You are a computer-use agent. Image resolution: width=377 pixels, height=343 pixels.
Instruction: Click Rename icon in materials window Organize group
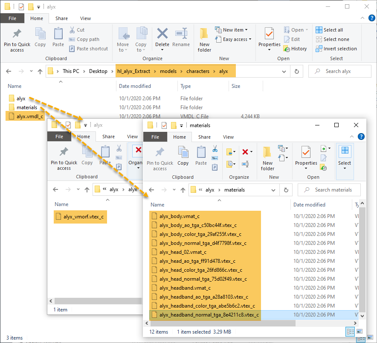(245, 164)
